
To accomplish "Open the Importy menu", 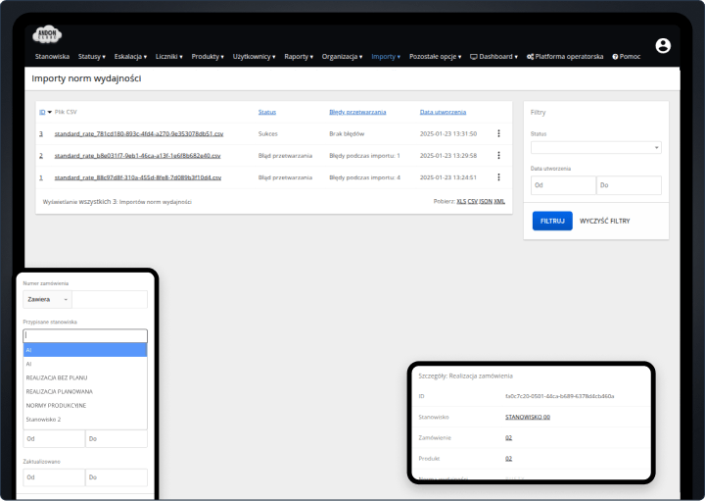I will coord(386,57).
